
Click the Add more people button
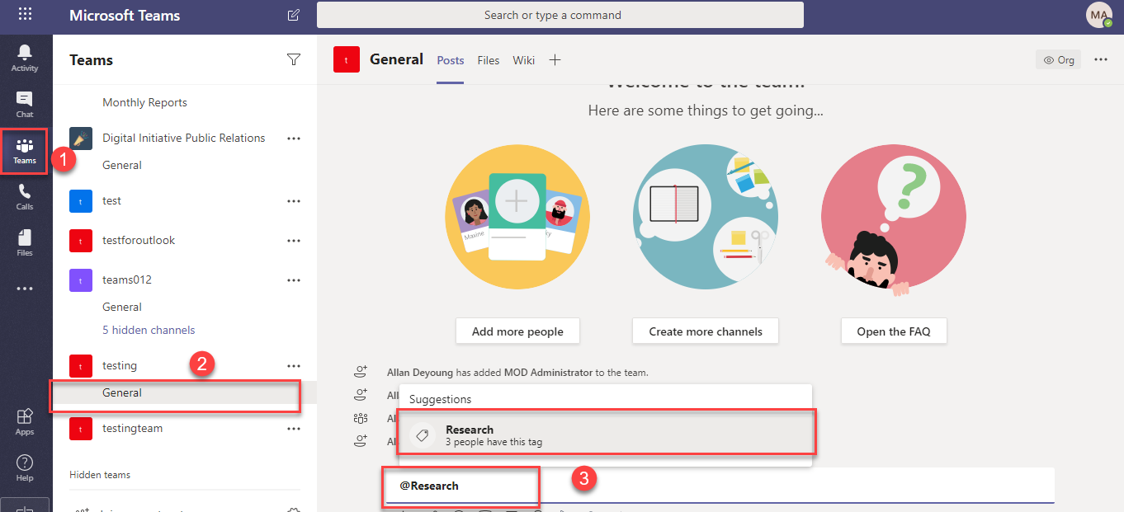pyautogui.click(x=517, y=331)
